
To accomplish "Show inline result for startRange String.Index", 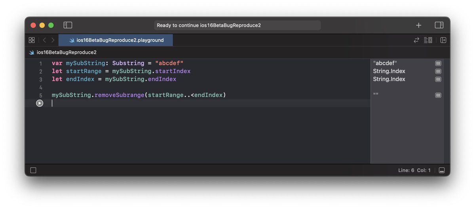I will [438, 71].
